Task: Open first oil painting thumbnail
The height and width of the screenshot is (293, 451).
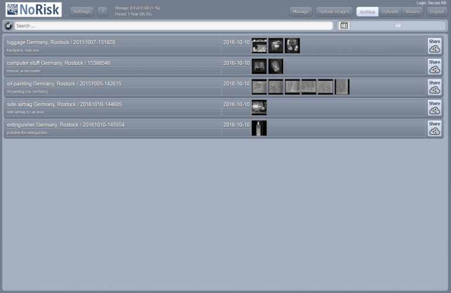Action: [259, 87]
